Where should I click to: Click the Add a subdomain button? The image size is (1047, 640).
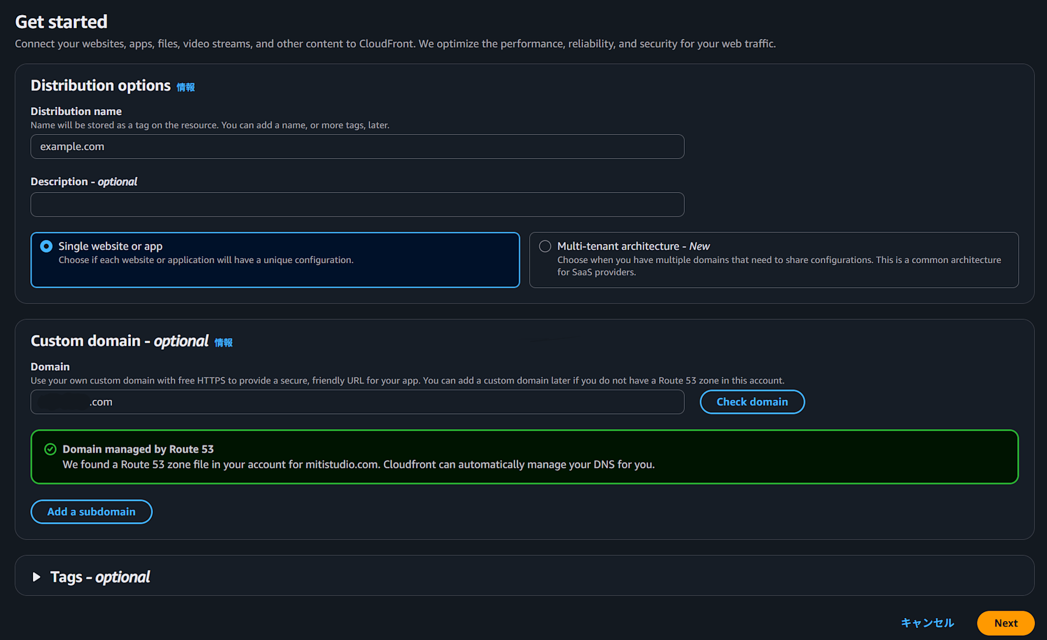[92, 512]
